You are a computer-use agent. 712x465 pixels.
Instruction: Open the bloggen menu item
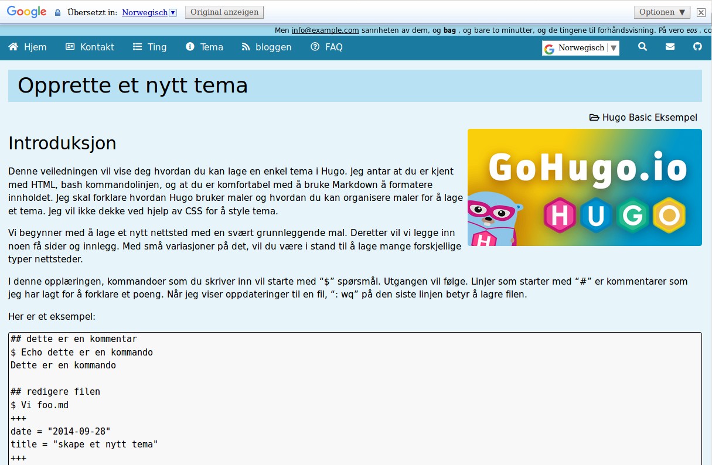pos(267,47)
